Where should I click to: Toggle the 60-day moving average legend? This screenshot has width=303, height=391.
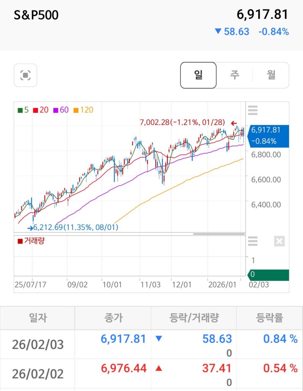point(61,110)
